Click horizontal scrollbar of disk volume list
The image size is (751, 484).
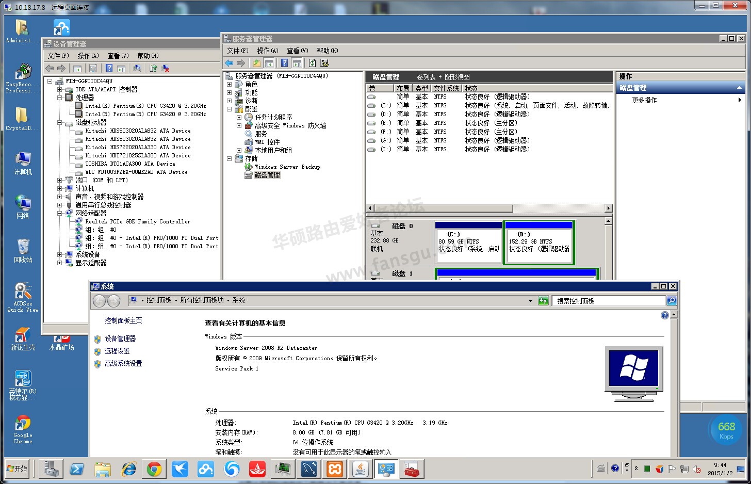tap(443, 208)
